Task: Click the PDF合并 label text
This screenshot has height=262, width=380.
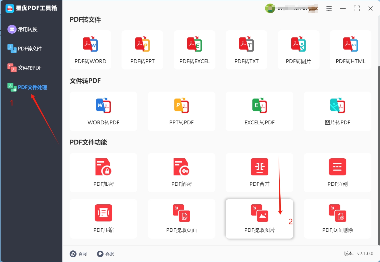Action: pos(260,184)
